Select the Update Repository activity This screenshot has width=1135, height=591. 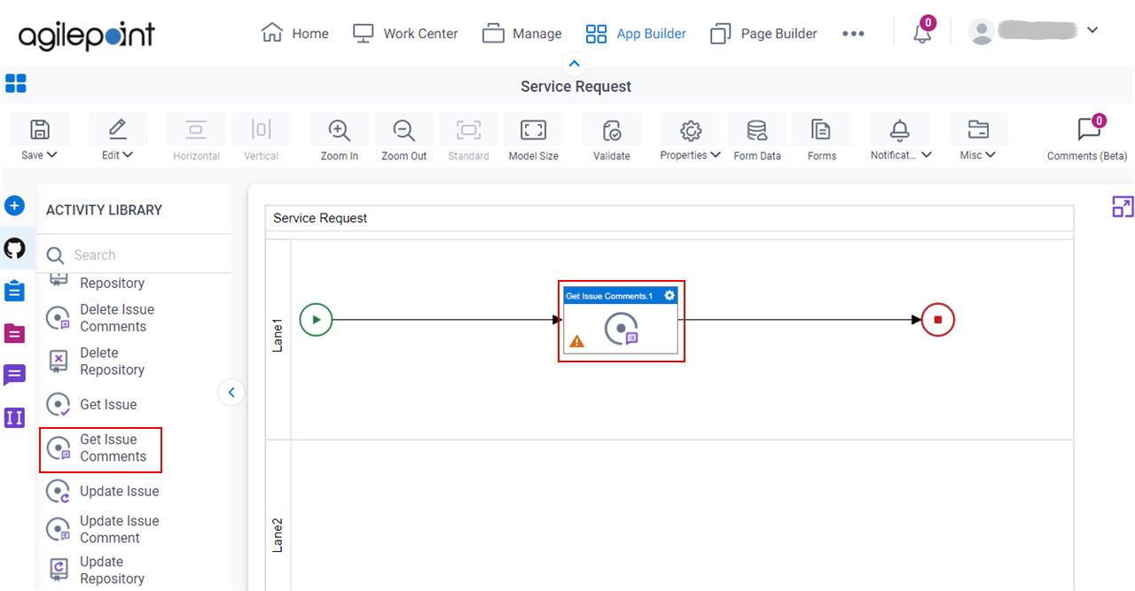[96, 570]
